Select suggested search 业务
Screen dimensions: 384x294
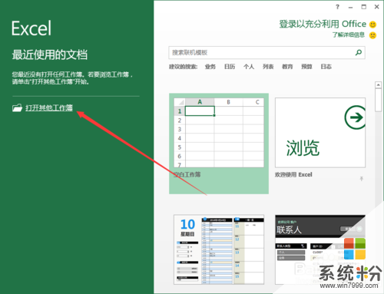click(x=210, y=67)
